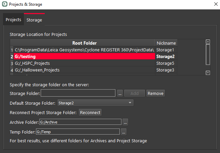Browse for a Storage Folder path
Viewport: 220px width, 153px height.
coord(120,93)
